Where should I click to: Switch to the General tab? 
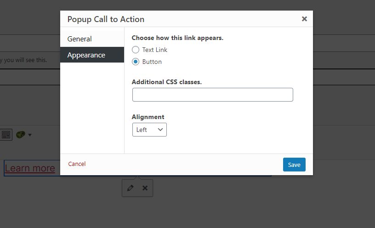click(x=80, y=39)
